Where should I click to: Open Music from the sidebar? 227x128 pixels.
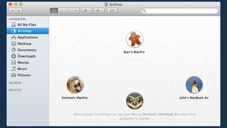(x=28, y=69)
